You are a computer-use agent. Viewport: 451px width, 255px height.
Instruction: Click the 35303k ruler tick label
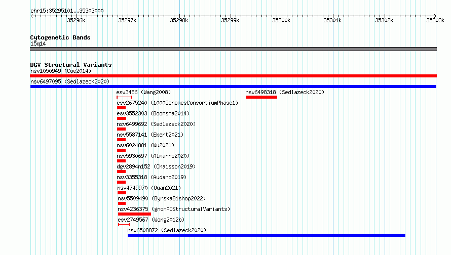[x=435, y=20]
